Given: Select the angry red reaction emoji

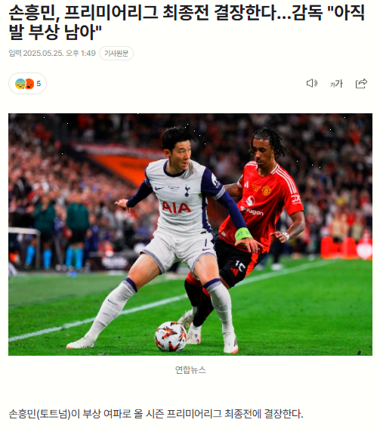Looking at the screenshot, I should 29,84.
